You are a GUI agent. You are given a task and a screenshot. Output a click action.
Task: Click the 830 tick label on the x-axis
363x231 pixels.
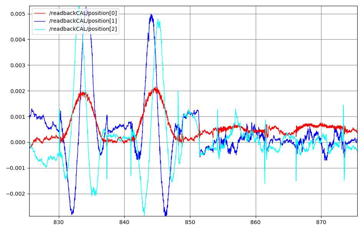coord(59,222)
